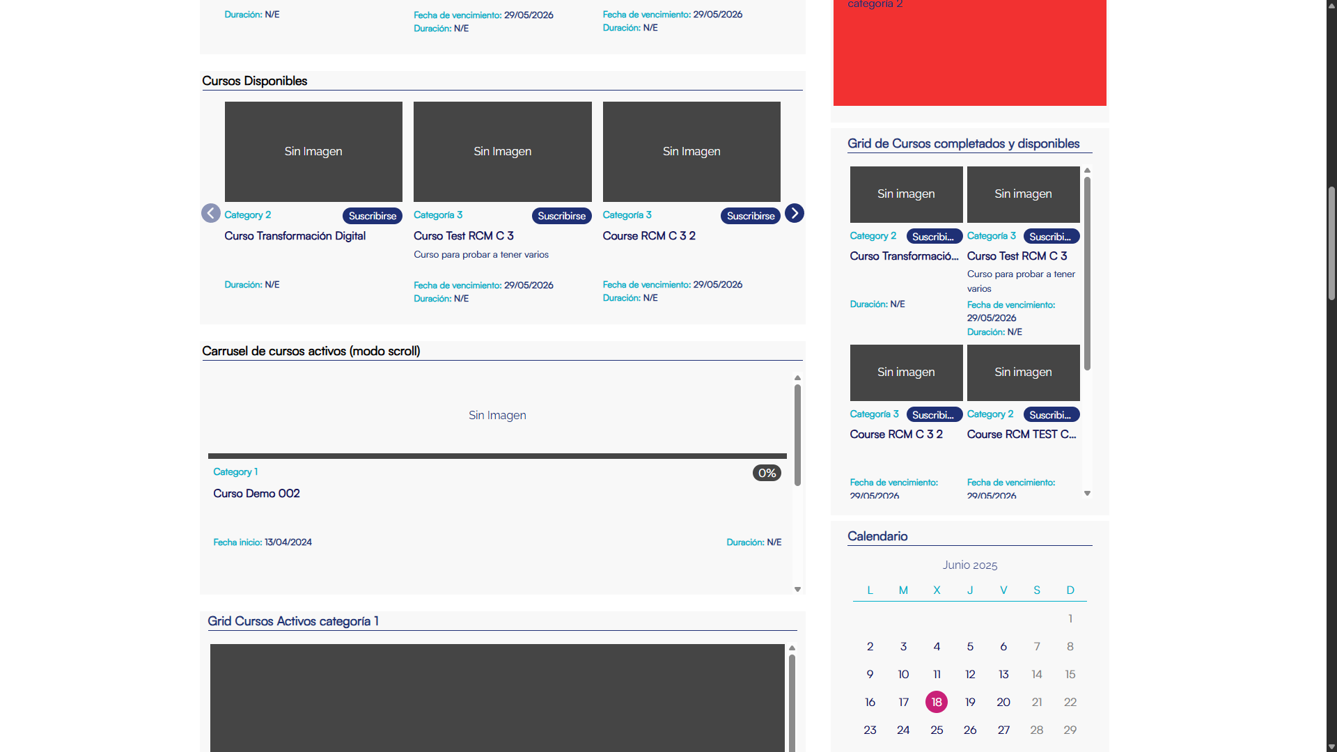Open Curso Demo 002 title

point(256,494)
